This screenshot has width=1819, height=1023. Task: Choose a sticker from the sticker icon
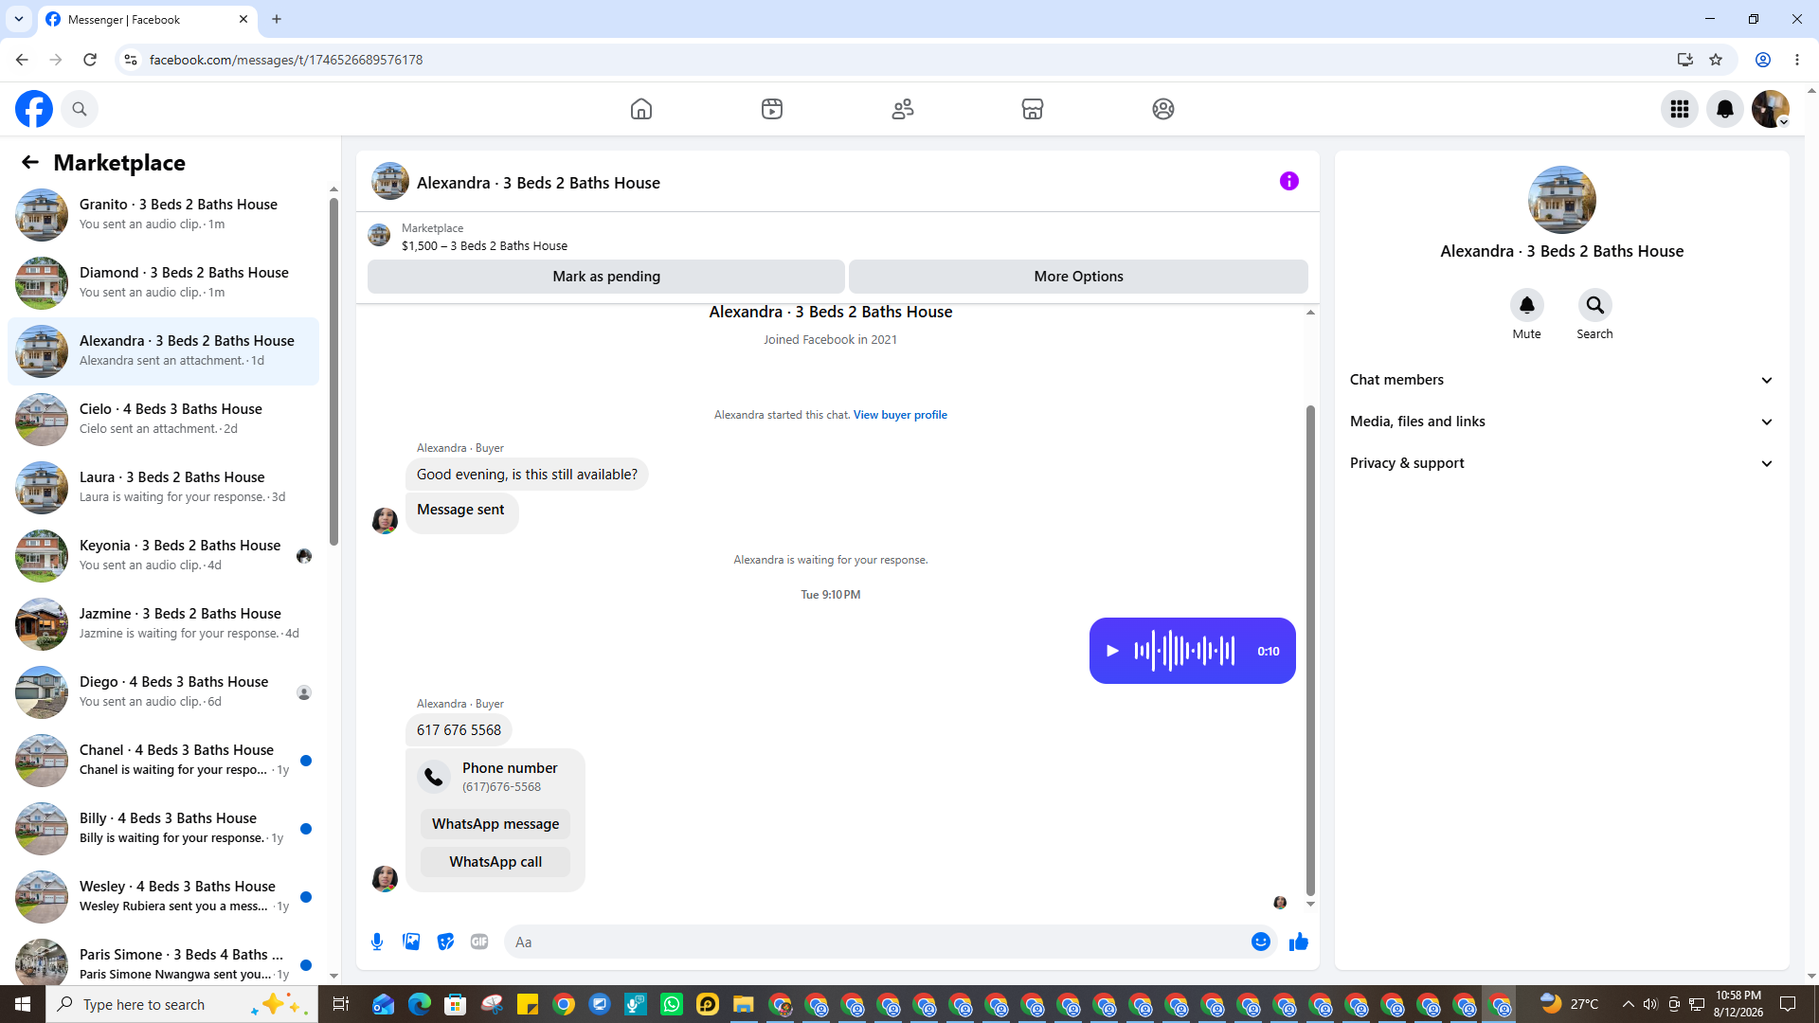[x=445, y=942]
